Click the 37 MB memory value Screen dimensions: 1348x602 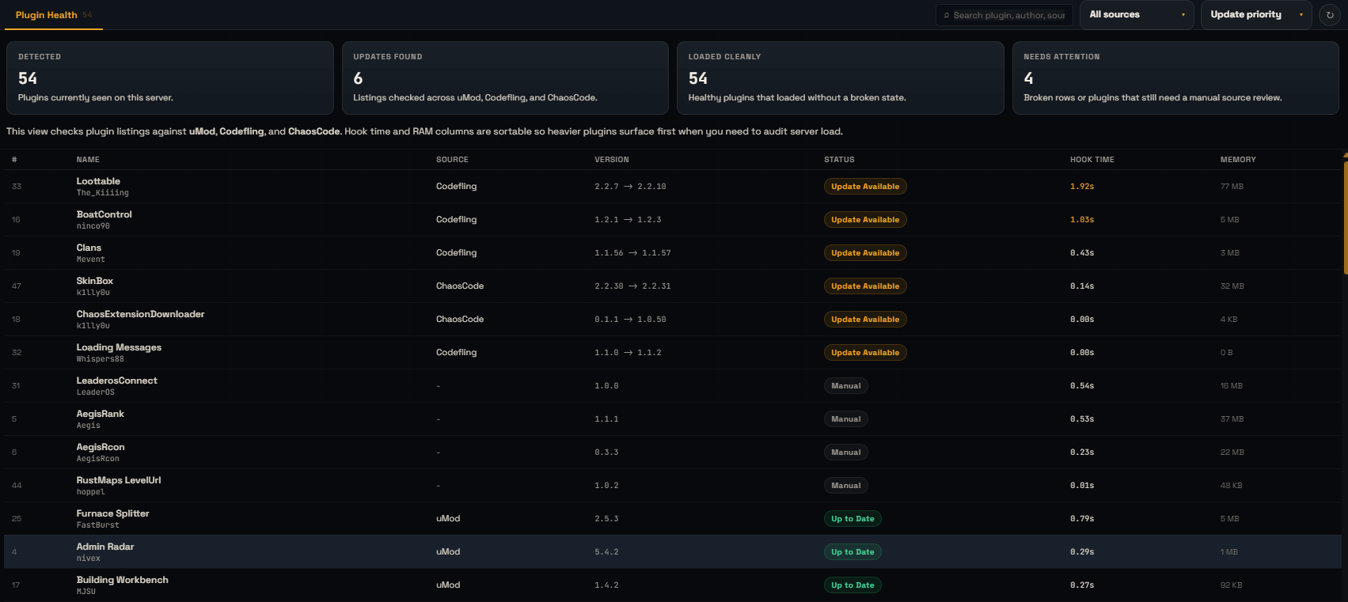(x=1232, y=419)
